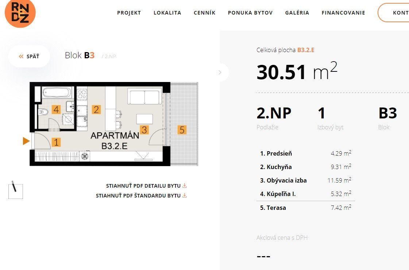Click the orange RNDZ logo
The height and width of the screenshot is (270, 409).
pyautogui.click(x=20, y=13)
